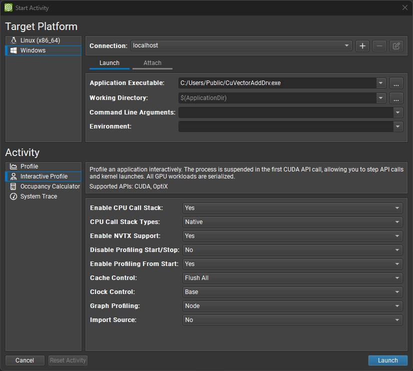Select the System Trace activity
Screen dimensions: 413x371
(37, 196)
